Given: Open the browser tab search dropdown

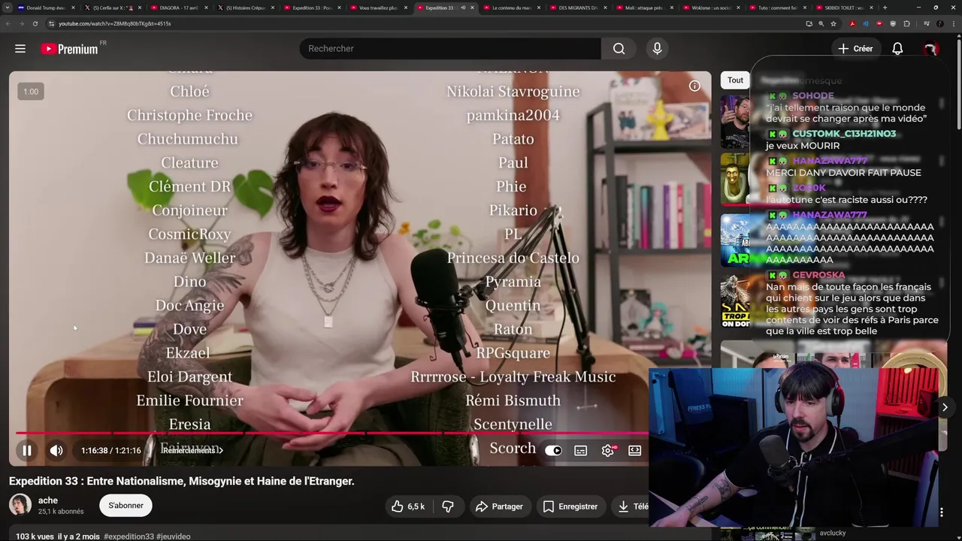Looking at the screenshot, I should tap(8, 8).
